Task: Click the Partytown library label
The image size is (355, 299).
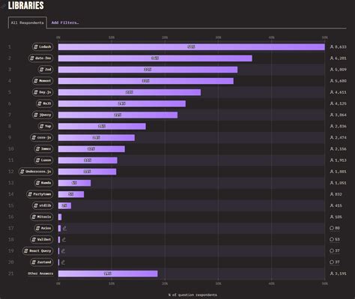Action: 40,194
